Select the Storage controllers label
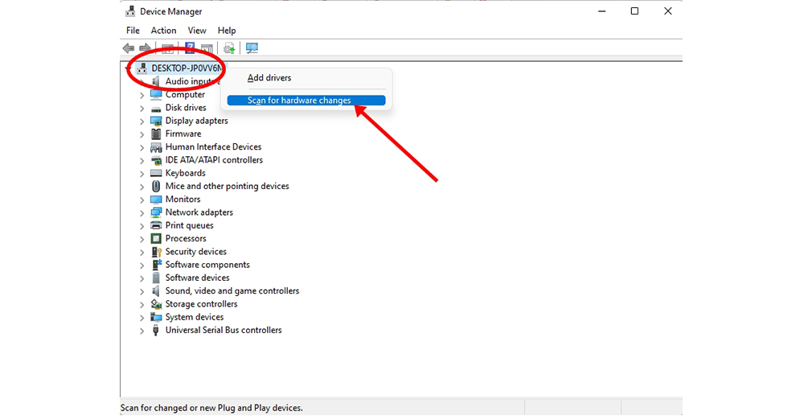Viewport: 804px width, 416px height. (x=202, y=303)
